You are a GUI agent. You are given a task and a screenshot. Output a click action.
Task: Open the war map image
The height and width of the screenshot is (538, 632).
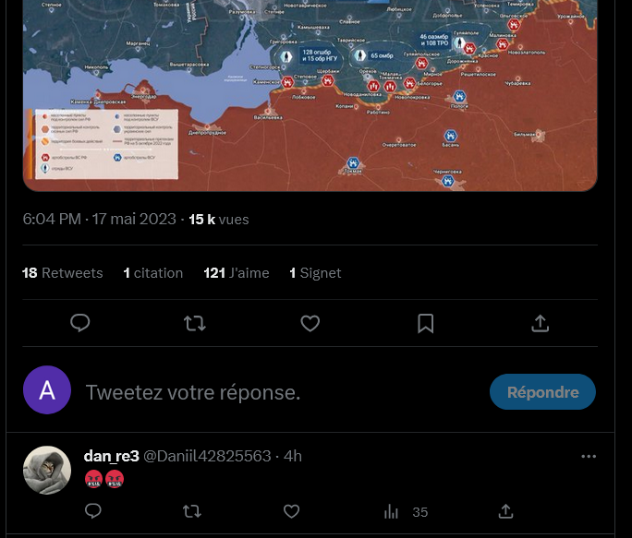click(x=310, y=95)
